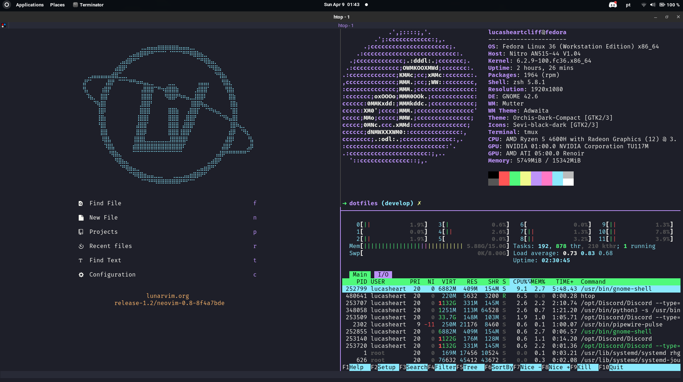Switch to htop I/O tab
This screenshot has height=382, width=683.
coord(383,274)
